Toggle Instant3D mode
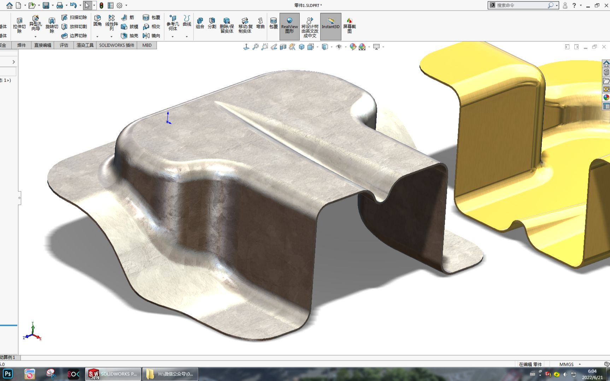The width and height of the screenshot is (610, 381). pos(330,26)
